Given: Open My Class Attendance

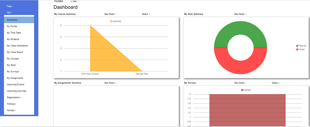Looking at the screenshot, I should [x=19, y=46].
